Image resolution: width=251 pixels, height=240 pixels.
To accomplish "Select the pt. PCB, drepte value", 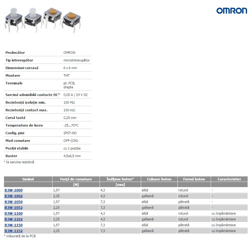I will [x=69, y=85].
